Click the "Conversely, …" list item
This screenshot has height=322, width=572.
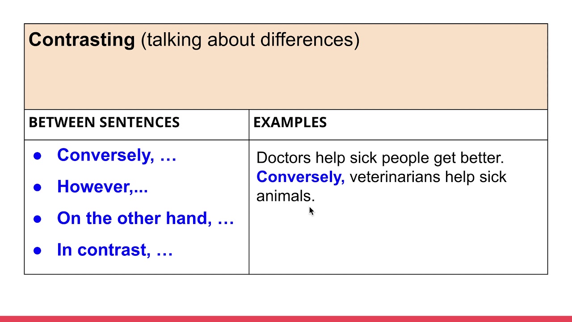coord(117,155)
